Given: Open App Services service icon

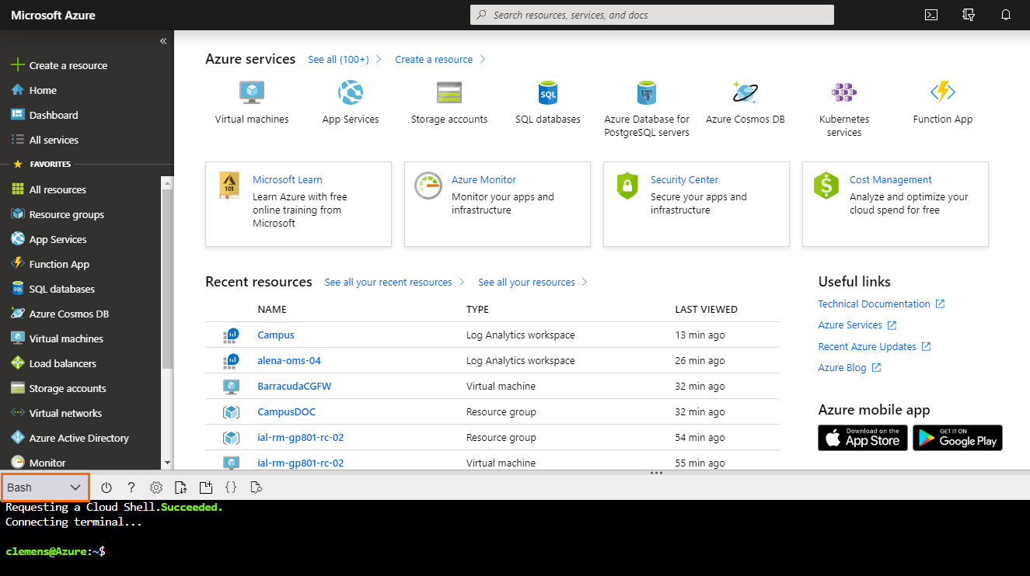Looking at the screenshot, I should [351, 92].
